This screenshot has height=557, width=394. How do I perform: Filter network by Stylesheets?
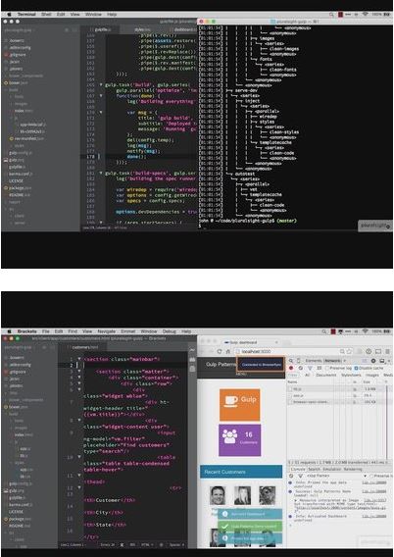[x=351, y=376]
